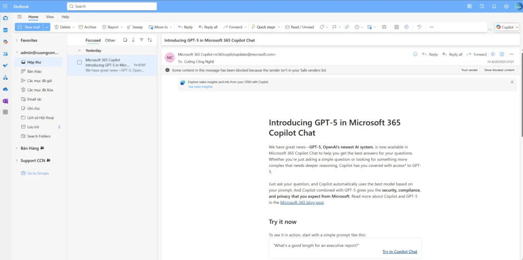Open More apps grid in app rail
This screenshot has height=260, width=523.
pyautogui.click(x=5, y=112)
